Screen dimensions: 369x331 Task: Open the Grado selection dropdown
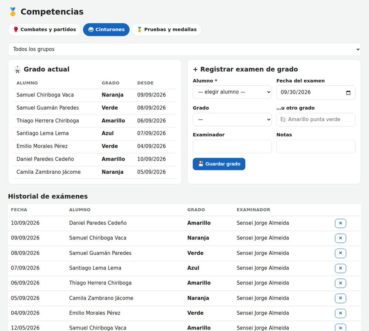232,119
